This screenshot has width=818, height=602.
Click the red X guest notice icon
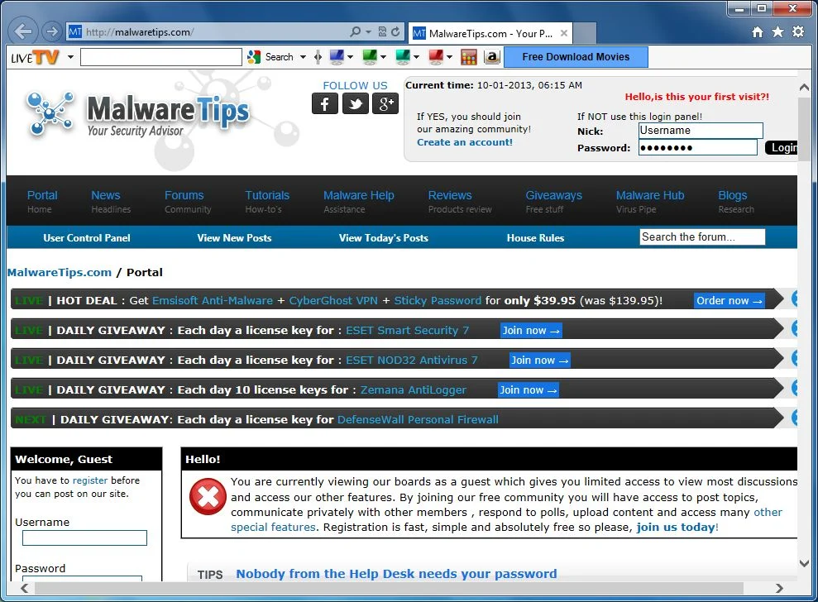pyautogui.click(x=208, y=496)
